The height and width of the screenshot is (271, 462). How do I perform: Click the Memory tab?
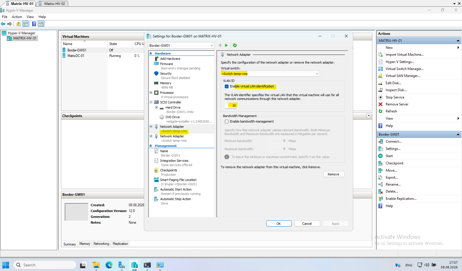click(x=85, y=244)
